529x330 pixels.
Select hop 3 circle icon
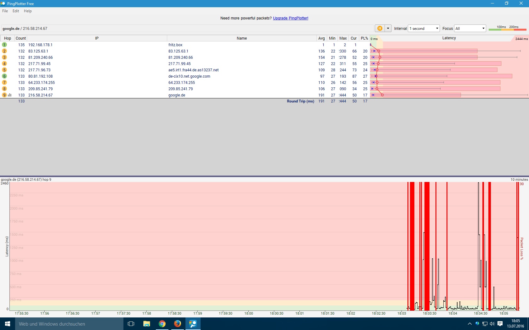pos(4,57)
